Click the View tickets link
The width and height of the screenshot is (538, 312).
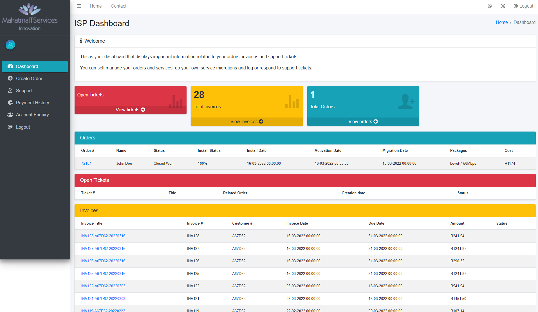point(130,110)
